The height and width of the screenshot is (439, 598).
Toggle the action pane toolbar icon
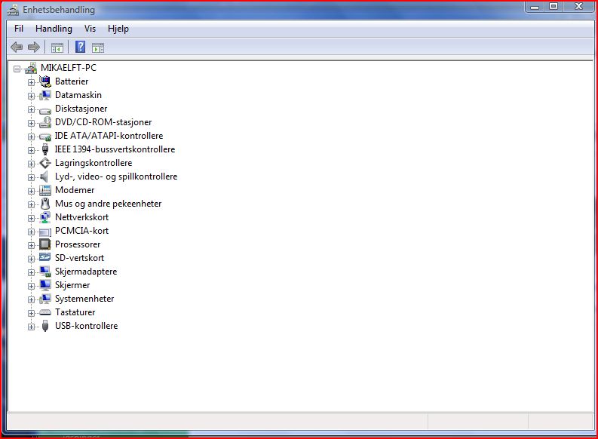pyautogui.click(x=98, y=48)
